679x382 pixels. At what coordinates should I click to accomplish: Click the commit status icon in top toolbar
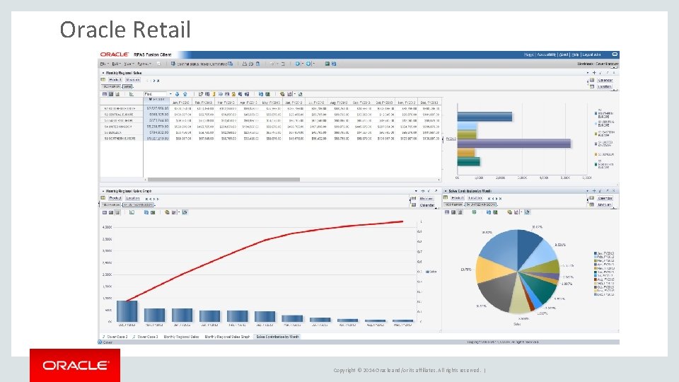click(173, 64)
